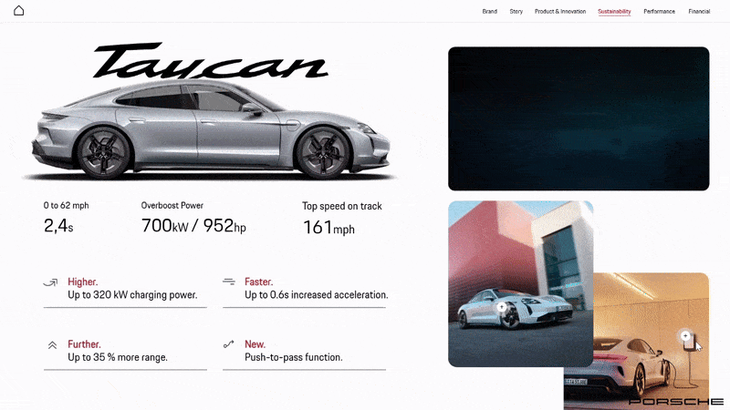Switch to the Performance section

coord(659,12)
